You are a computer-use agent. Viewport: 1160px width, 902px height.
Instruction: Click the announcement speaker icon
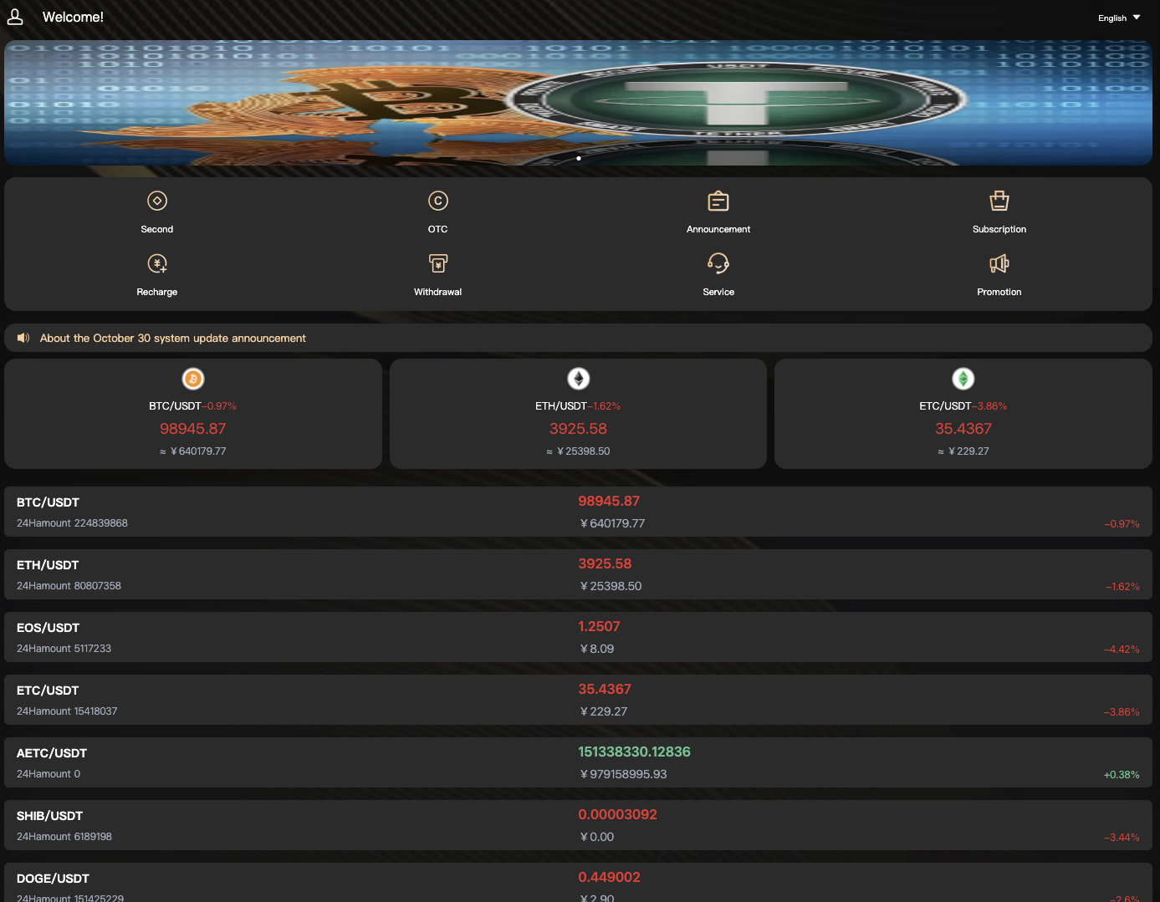(x=23, y=338)
